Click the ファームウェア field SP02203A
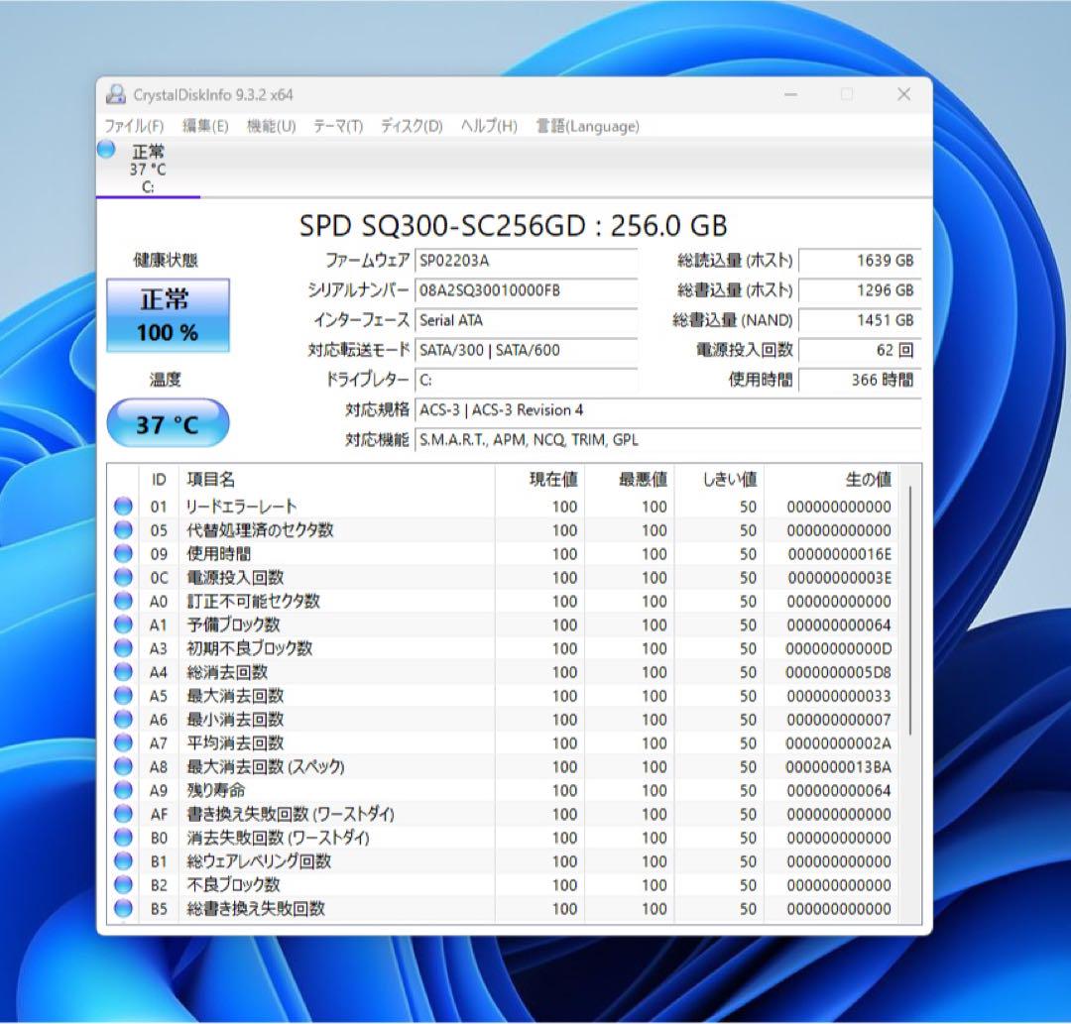This screenshot has width=1071, height=1024. (526, 261)
